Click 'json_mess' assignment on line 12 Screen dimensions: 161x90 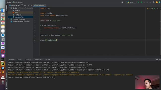coord(44,35)
